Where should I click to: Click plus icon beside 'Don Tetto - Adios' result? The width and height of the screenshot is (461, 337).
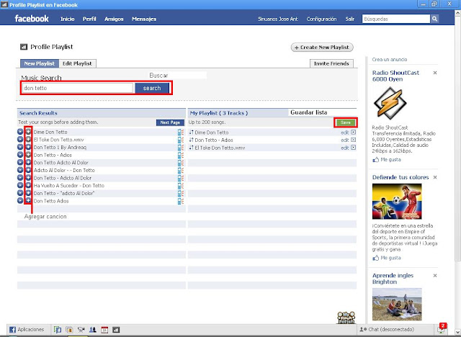coord(28,155)
